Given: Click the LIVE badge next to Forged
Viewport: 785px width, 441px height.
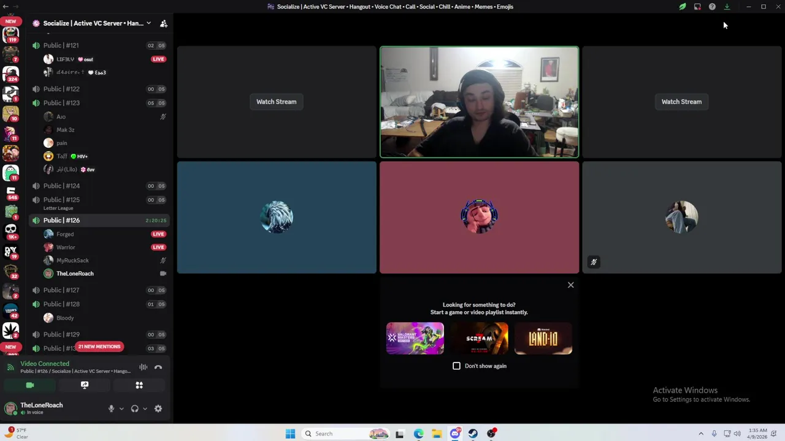Looking at the screenshot, I should pyautogui.click(x=158, y=234).
